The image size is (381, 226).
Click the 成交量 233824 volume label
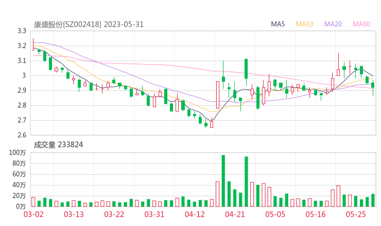click(x=58, y=145)
